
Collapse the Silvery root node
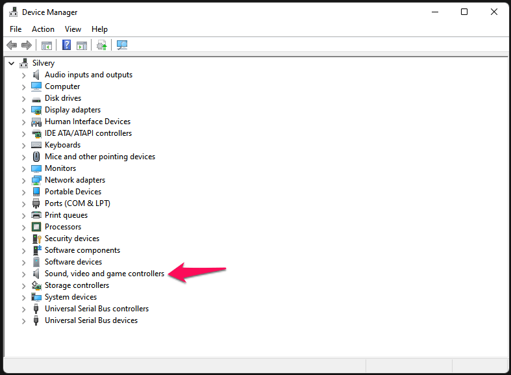click(12, 63)
